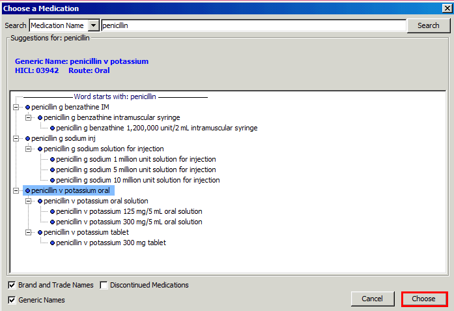The height and width of the screenshot is (311, 454).
Task: Uncheck the Generic Names checkbox
Action: coord(12,300)
